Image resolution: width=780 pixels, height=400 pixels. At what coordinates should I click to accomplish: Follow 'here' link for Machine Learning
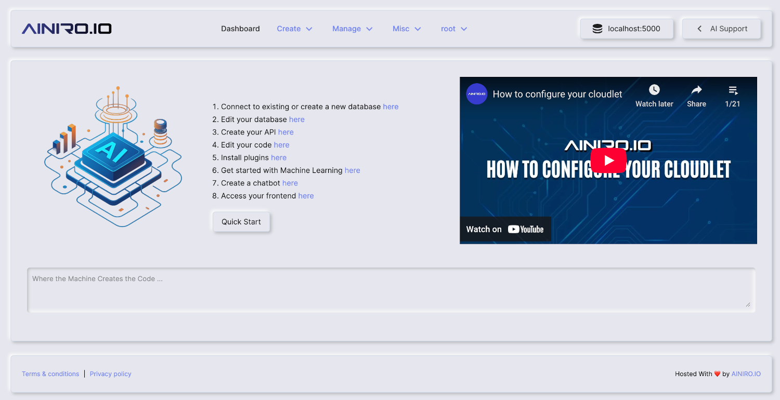[x=353, y=170]
